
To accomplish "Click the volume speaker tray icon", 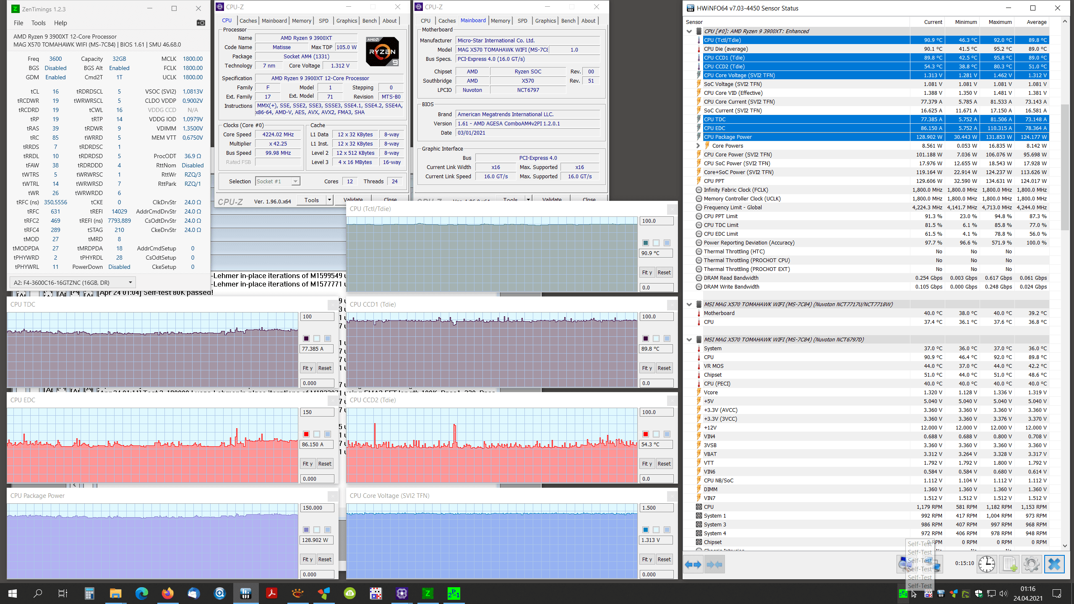I will pos(1004,594).
